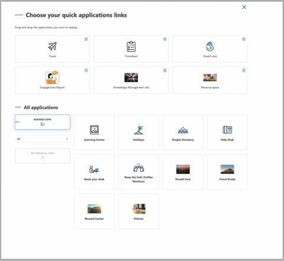The height and width of the screenshot is (261, 284).
Task: Pick the Book your desk application
Action: [94, 172]
